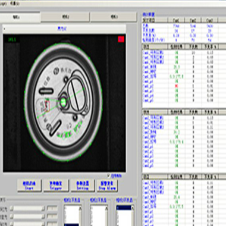Image resolution: width=226 pixels, height=226 pixels.
Task: Adjust the topmost slider at bottom left
Action: 27,208
